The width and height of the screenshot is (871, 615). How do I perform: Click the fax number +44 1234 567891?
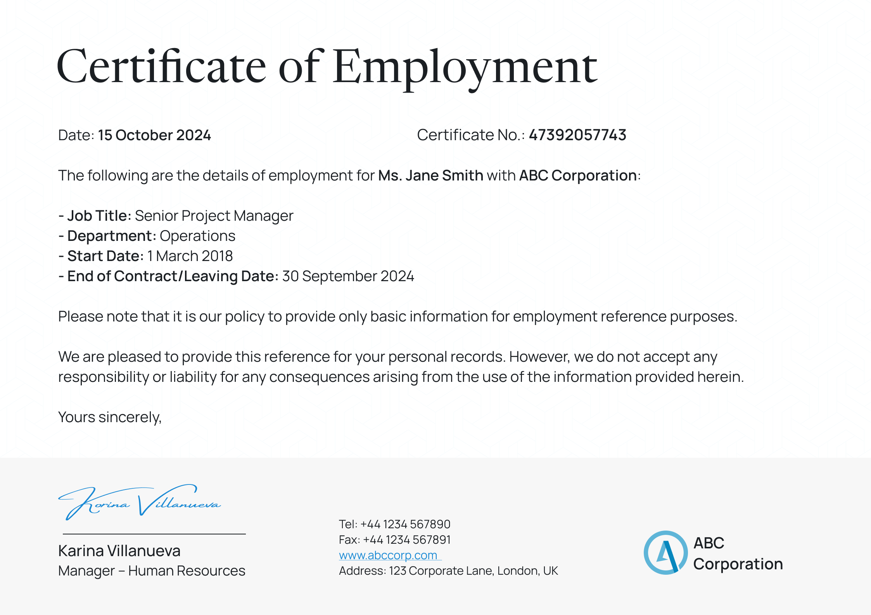pos(395,539)
